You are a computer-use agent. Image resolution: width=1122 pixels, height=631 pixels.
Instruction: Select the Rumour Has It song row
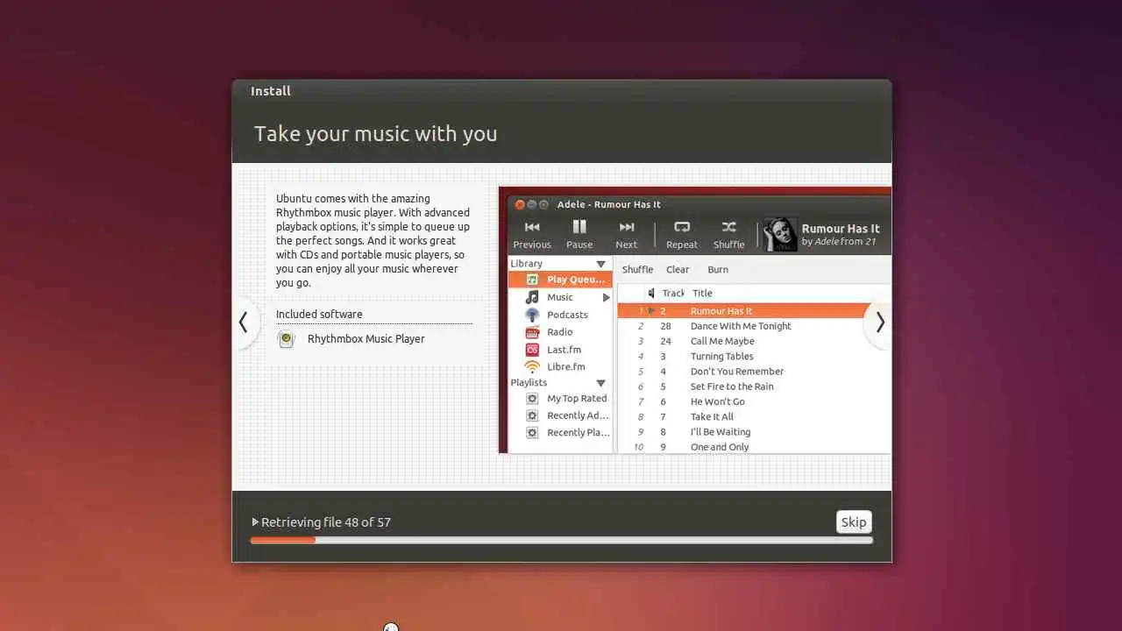(x=754, y=311)
